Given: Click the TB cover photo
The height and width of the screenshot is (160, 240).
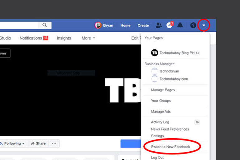Looking at the screenshot, I should pos(70,90).
